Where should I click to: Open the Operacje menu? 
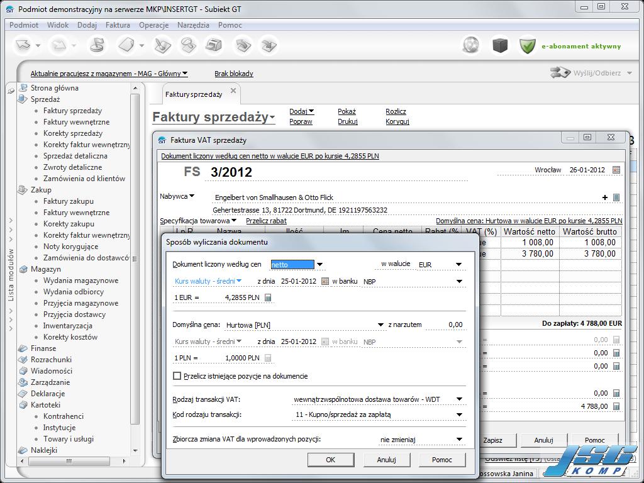(153, 25)
